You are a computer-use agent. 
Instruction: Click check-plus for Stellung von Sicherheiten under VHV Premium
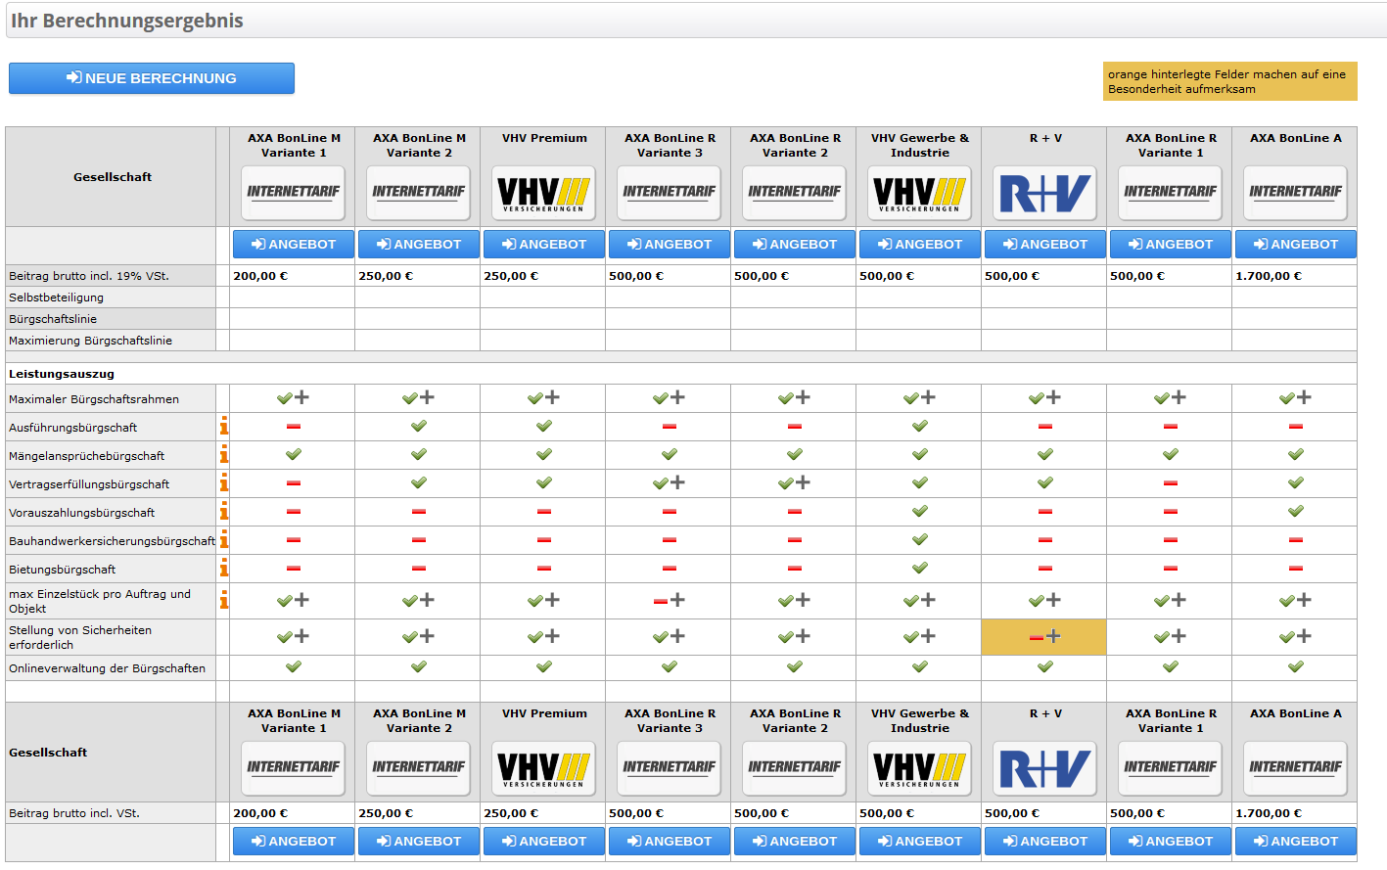(544, 636)
